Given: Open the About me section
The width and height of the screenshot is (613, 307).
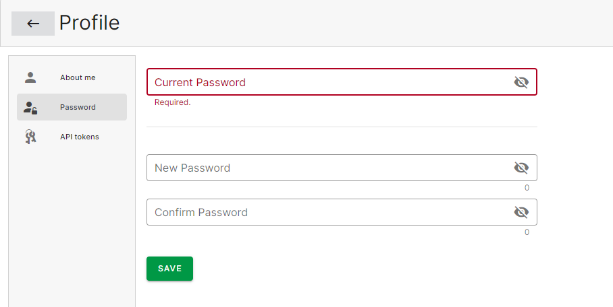Looking at the screenshot, I should coord(78,77).
